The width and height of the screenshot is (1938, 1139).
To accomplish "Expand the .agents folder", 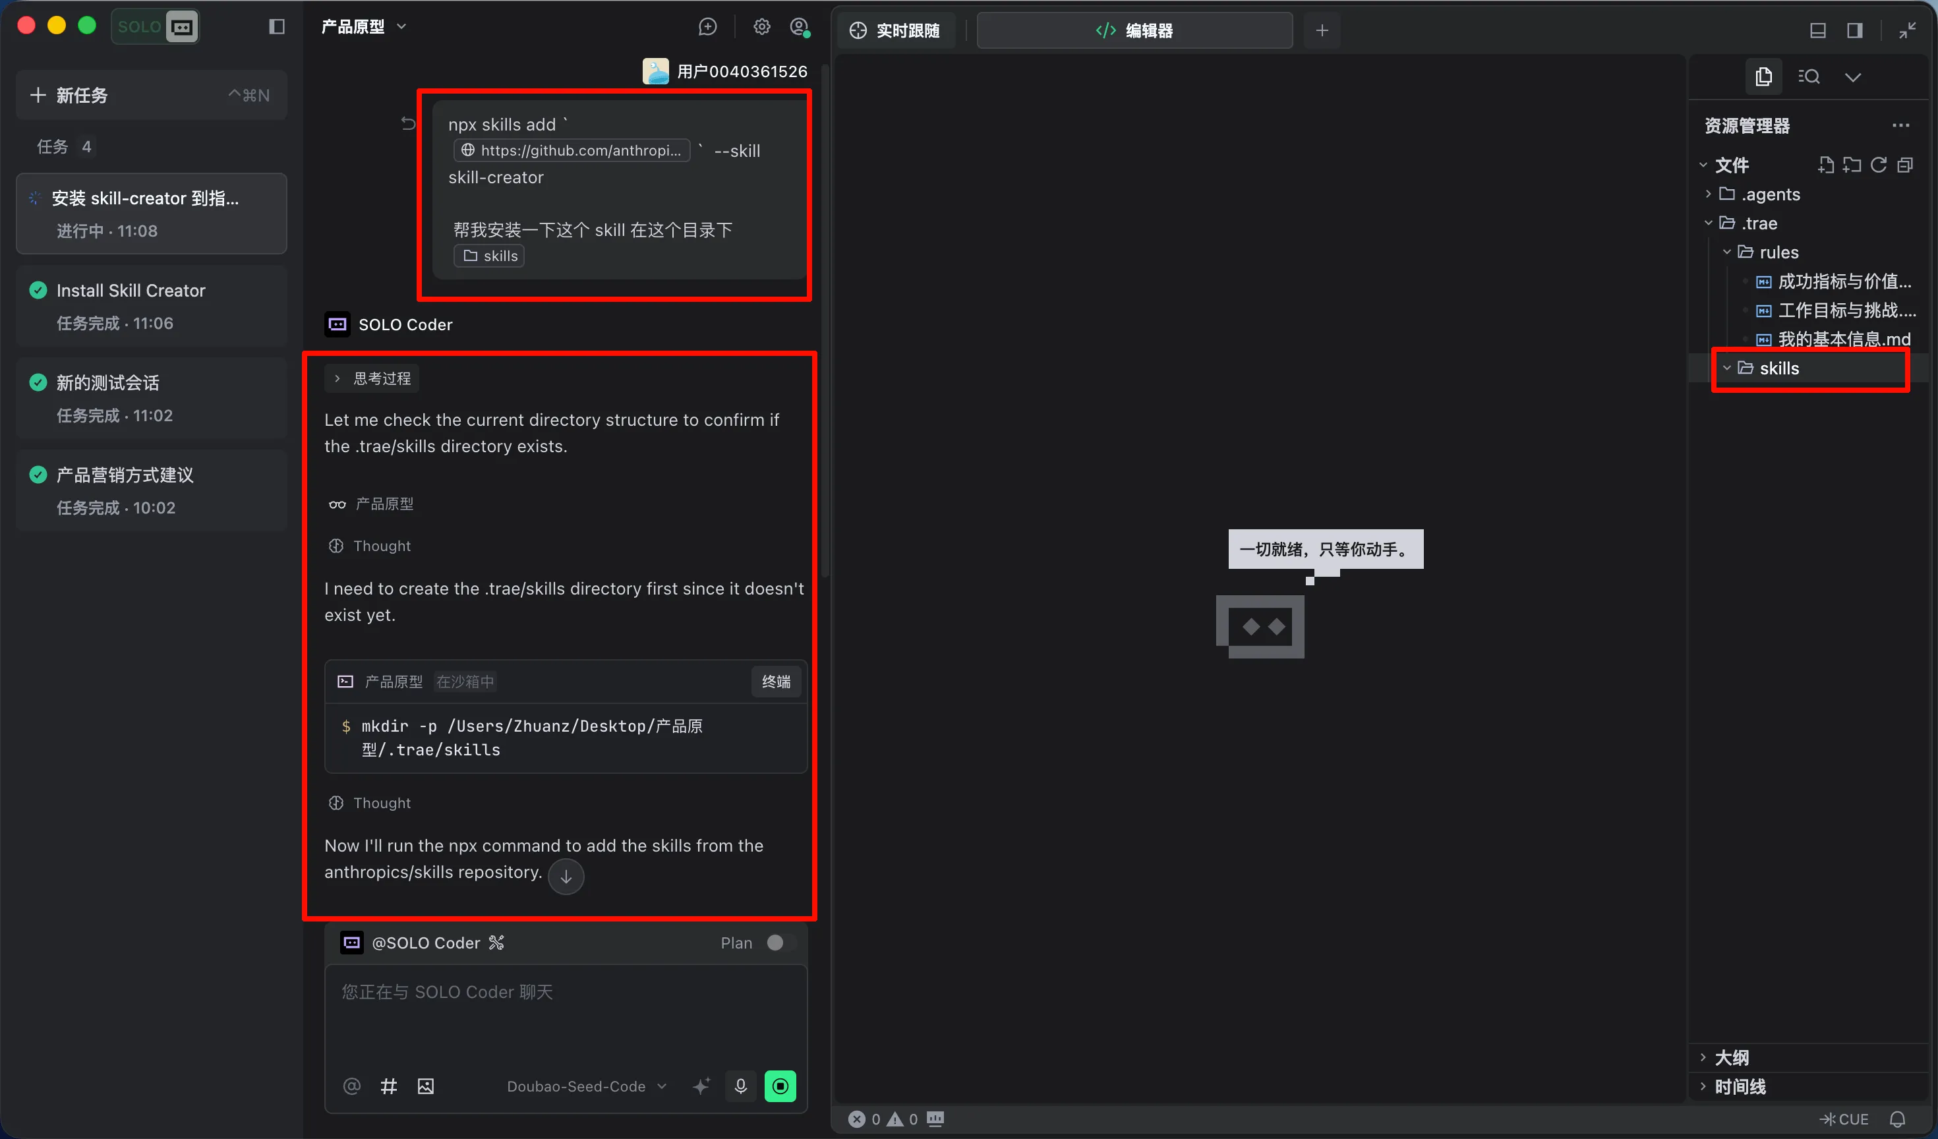I will 1709,194.
